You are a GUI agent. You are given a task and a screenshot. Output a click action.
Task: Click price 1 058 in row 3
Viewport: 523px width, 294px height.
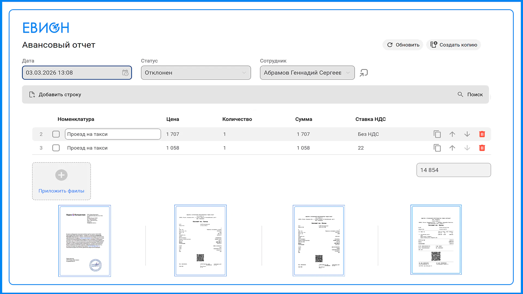click(173, 148)
